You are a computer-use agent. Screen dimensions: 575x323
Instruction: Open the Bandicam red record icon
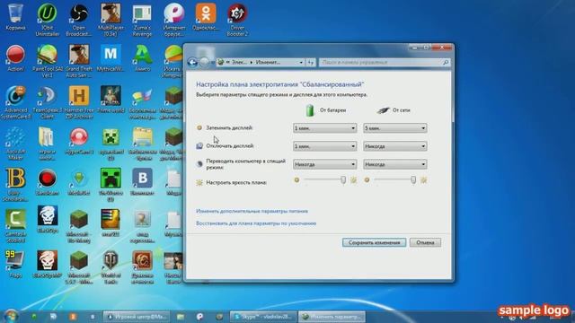click(47, 182)
